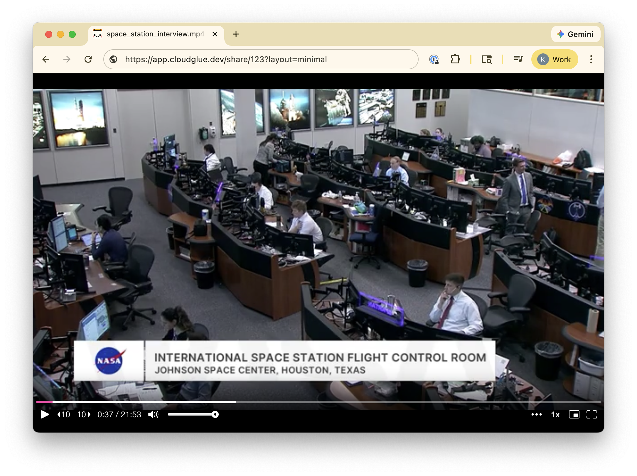Viewport: 637px width, 476px height.
Task: Open the extensions puzzle icon
Action: [x=455, y=60]
